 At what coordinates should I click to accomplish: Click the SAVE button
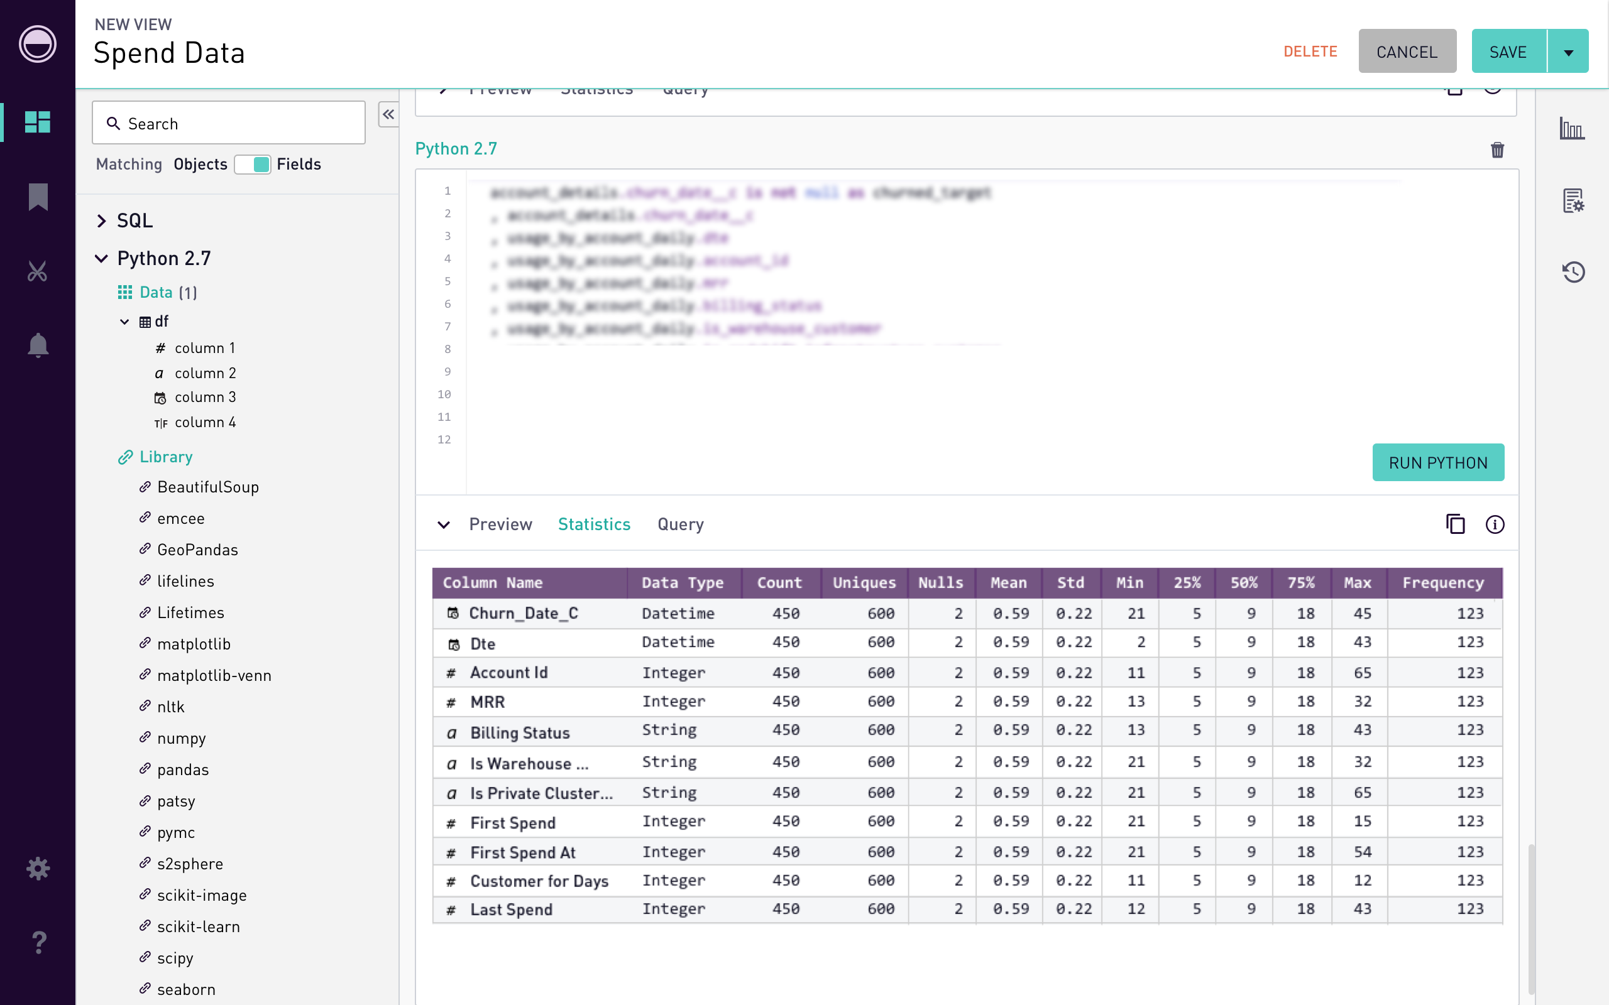[1509, 51]
